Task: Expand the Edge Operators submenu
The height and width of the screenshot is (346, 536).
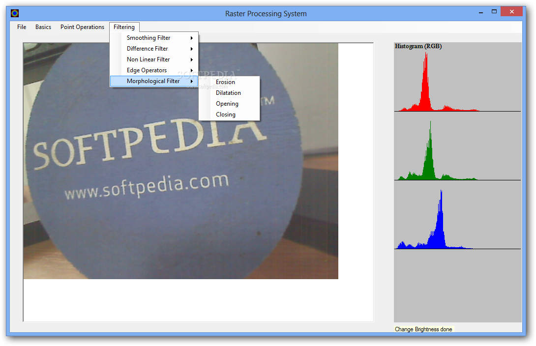Action: pyautogui.click(x=154, y=70)
